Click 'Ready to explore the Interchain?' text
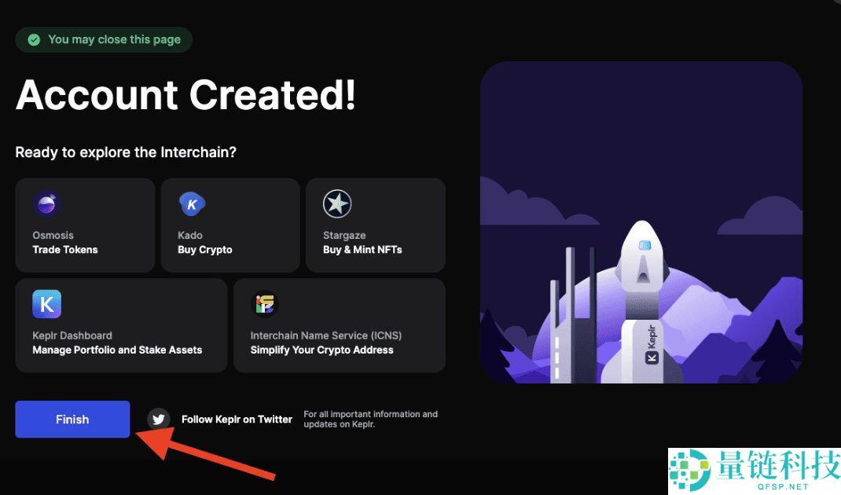841x495 pixels. tap(126, 152)
